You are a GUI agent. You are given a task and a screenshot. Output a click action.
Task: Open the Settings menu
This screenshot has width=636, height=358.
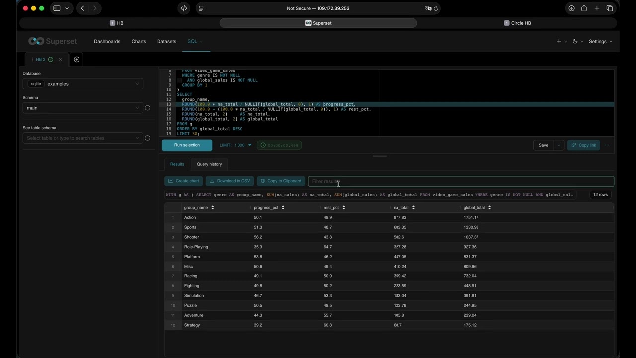click(600, 41)
